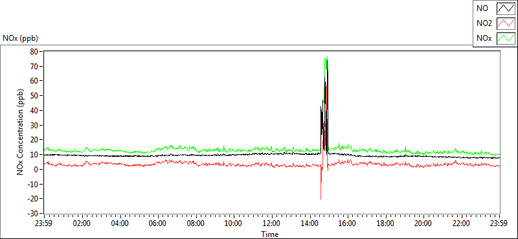
Task: Click the 'NOx (ppb)' graph title
Action: click(20, 38)
